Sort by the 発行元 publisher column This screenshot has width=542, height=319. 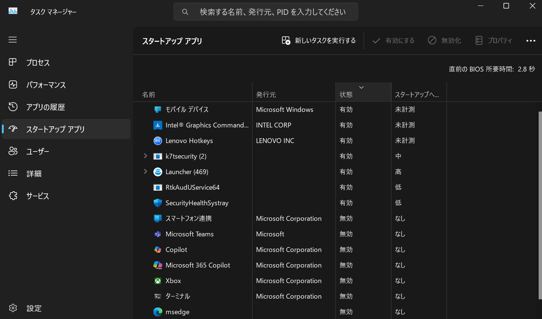coord(266,94)
